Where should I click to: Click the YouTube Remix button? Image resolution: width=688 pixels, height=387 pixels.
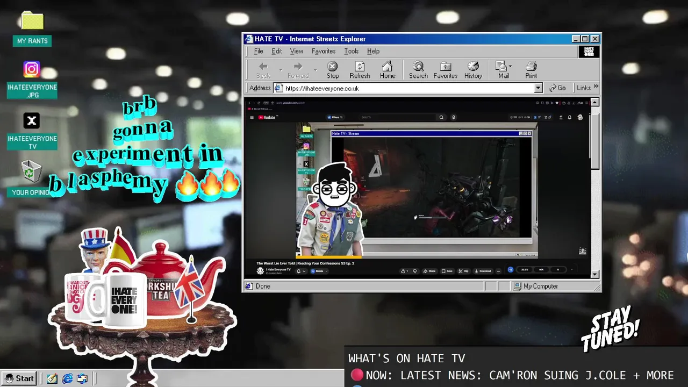(x=319, y=271)
